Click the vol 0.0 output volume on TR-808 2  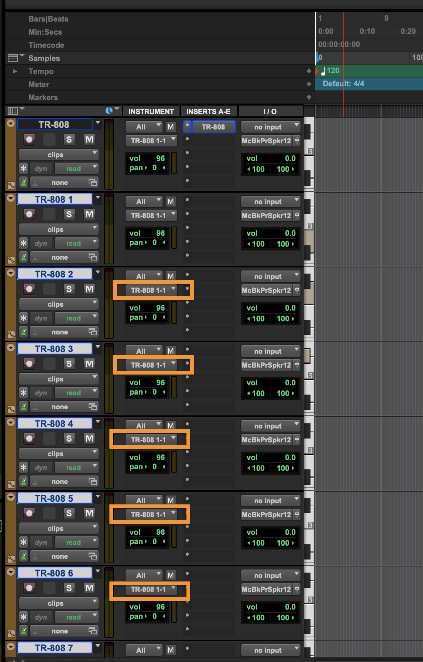(x=271, y=308)
